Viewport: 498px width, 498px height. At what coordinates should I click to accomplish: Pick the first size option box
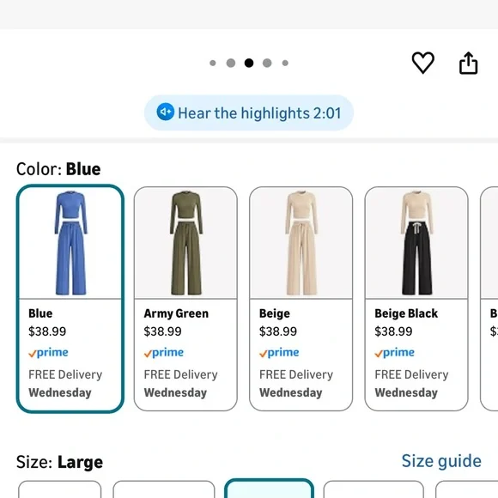click(60, 489)
